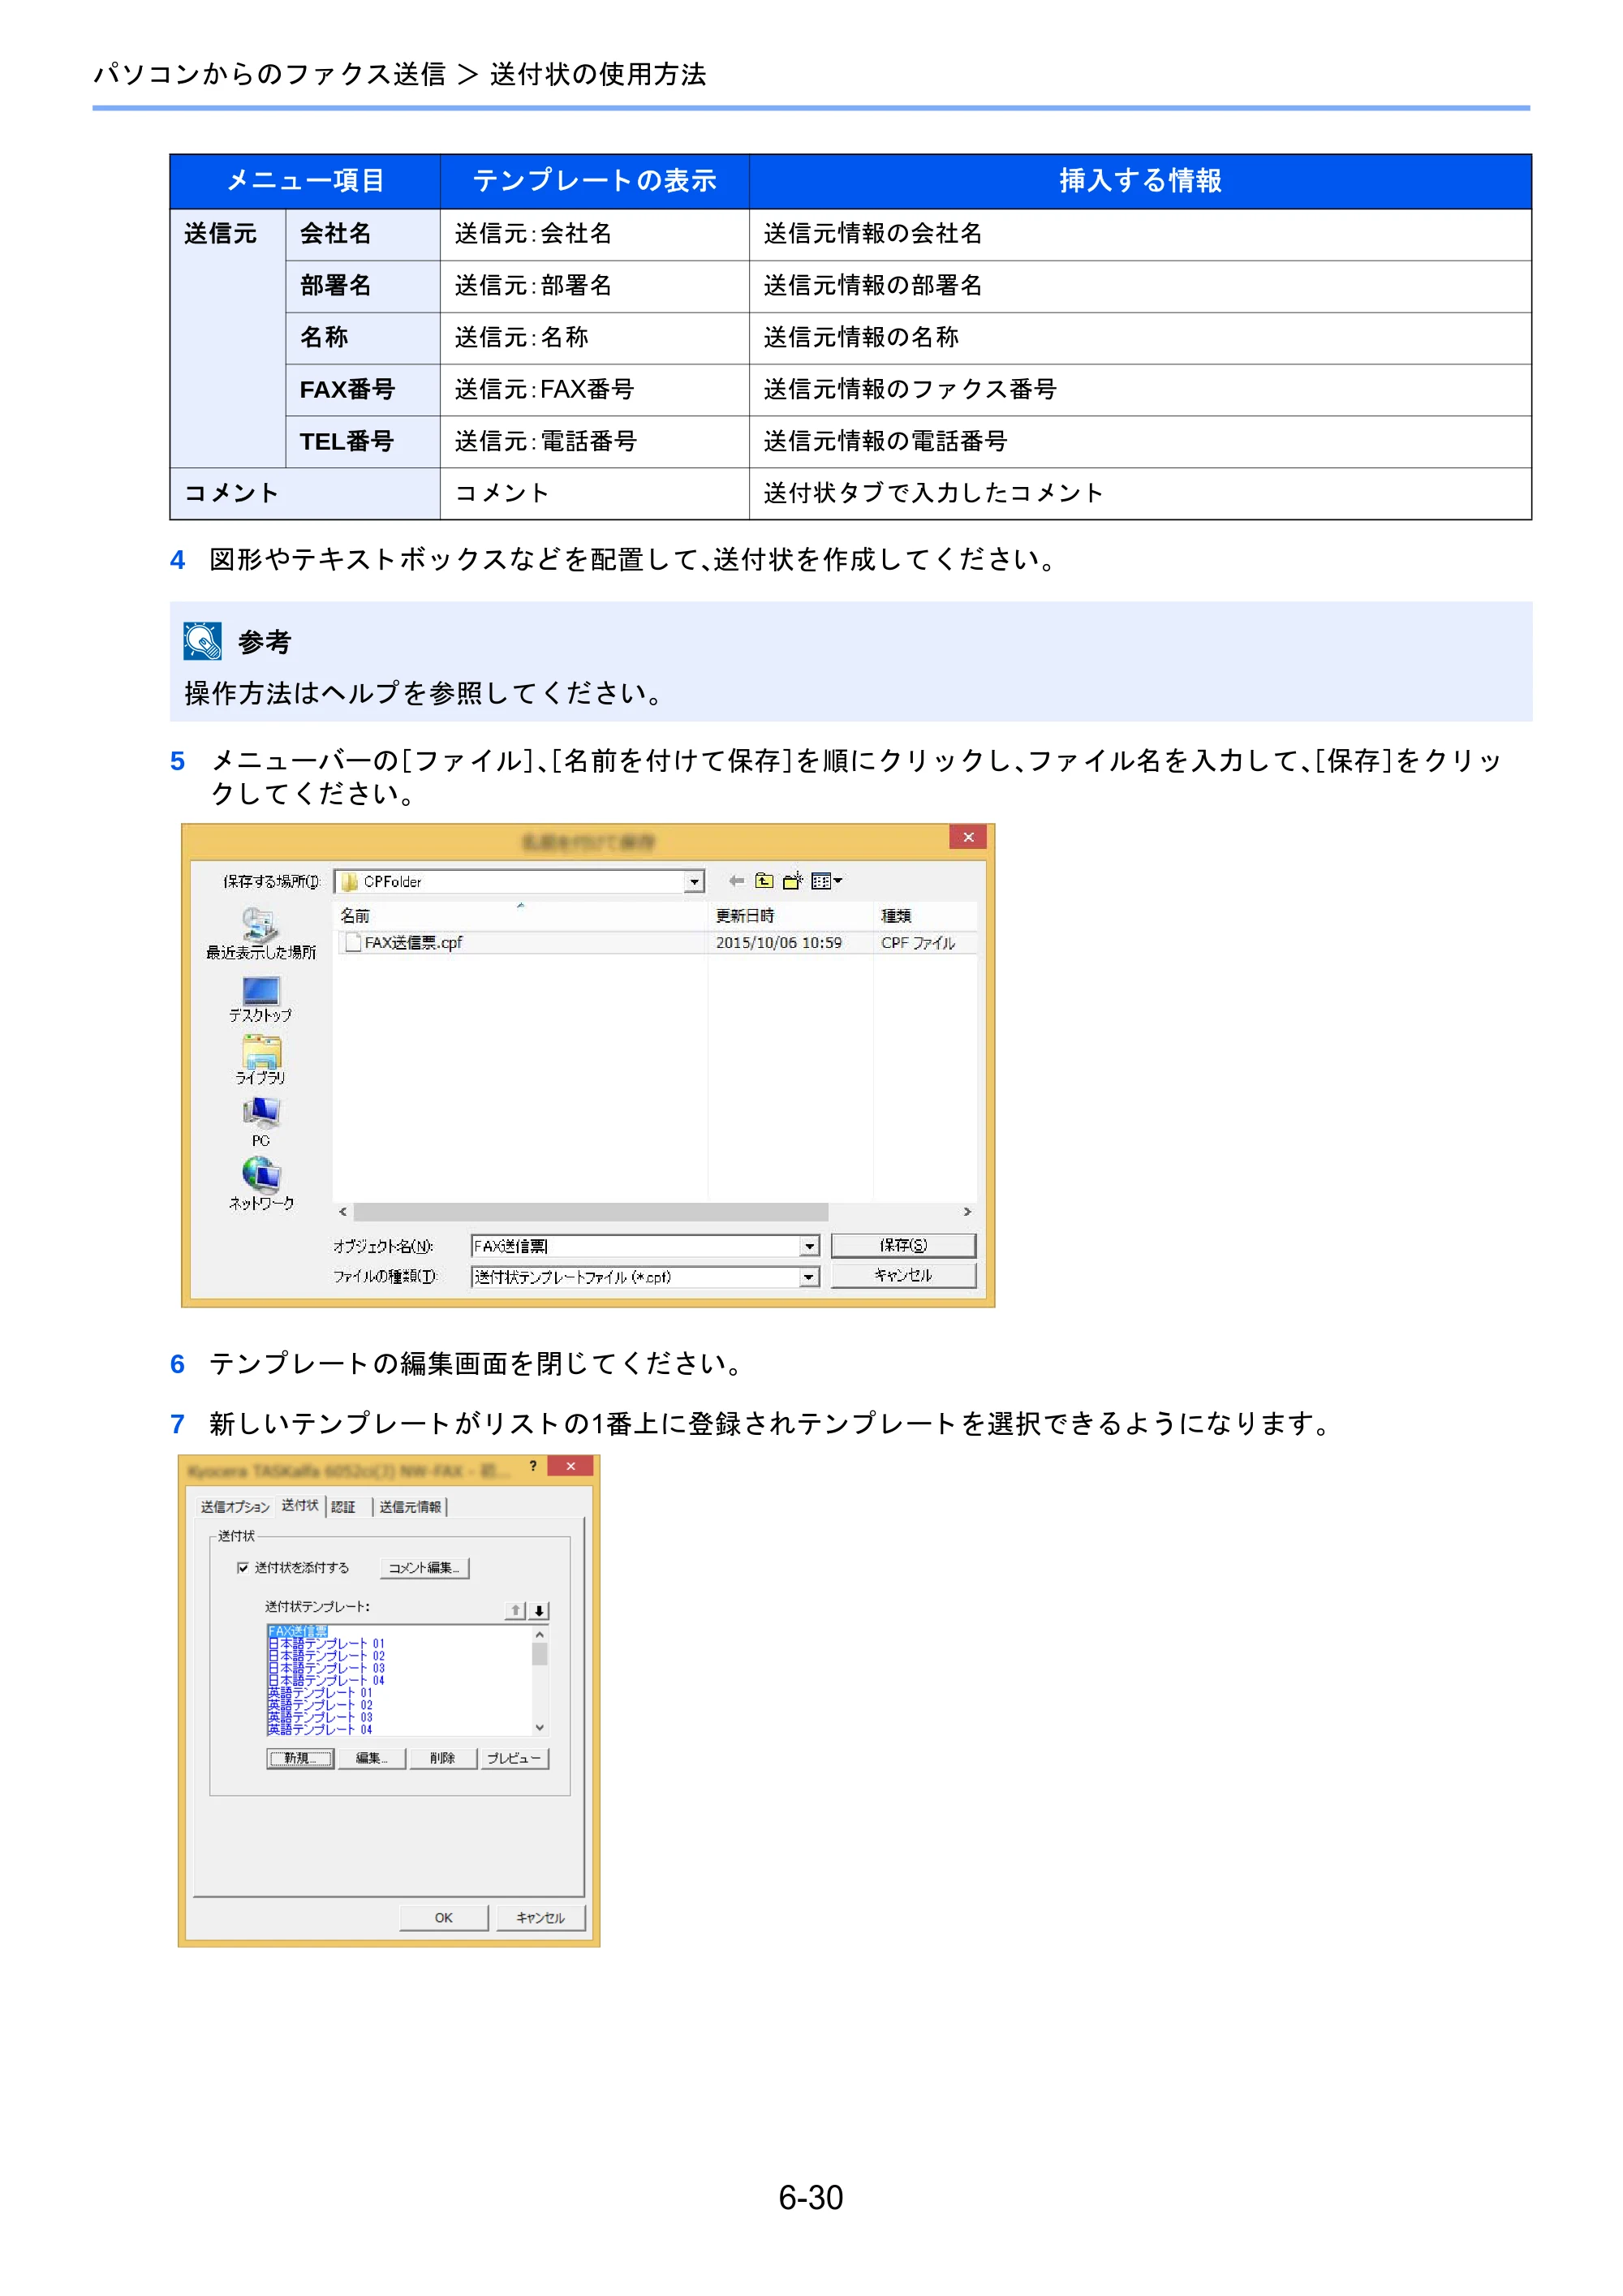Click the 削除 button
This screenshot has height=2296, width=1623.
coord(442,1758)
